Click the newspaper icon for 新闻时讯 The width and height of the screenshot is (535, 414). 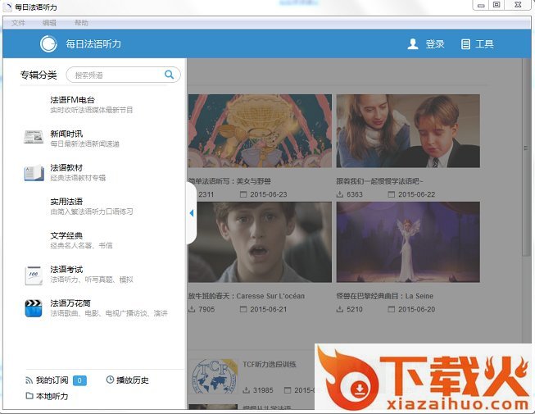(34, 137)
